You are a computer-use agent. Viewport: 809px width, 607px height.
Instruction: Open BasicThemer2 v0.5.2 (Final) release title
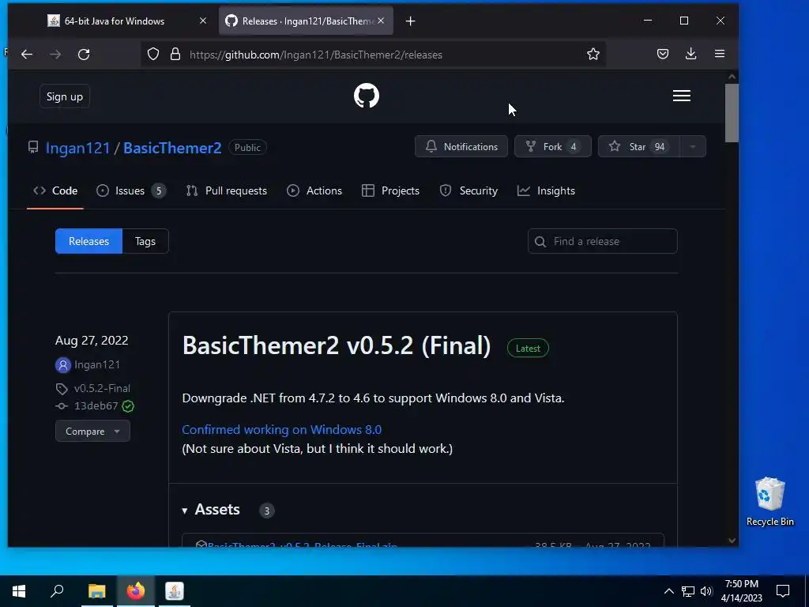pyautogui.click(x=337, y=345)
